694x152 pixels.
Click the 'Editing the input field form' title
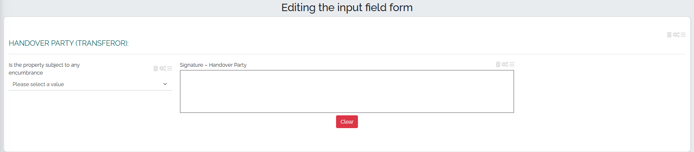click(x=347, y=7)
